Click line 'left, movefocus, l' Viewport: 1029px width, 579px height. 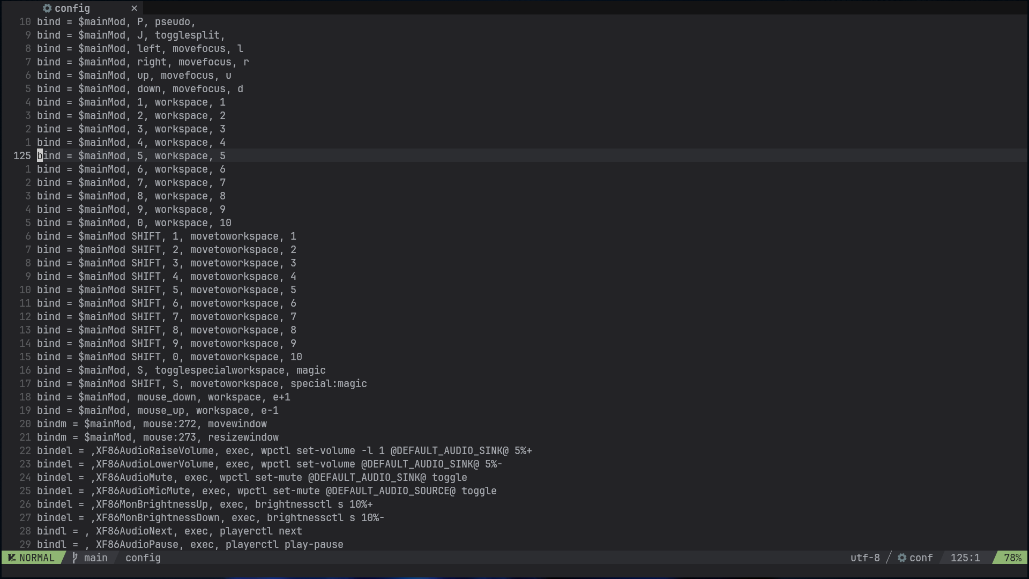click(140, 48)
